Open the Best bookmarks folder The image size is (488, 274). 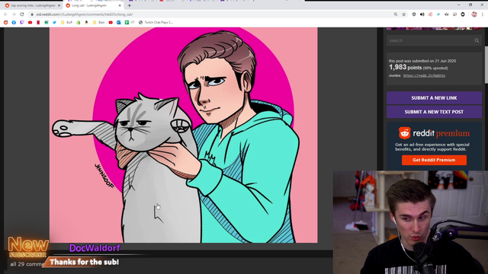[98, 22]
